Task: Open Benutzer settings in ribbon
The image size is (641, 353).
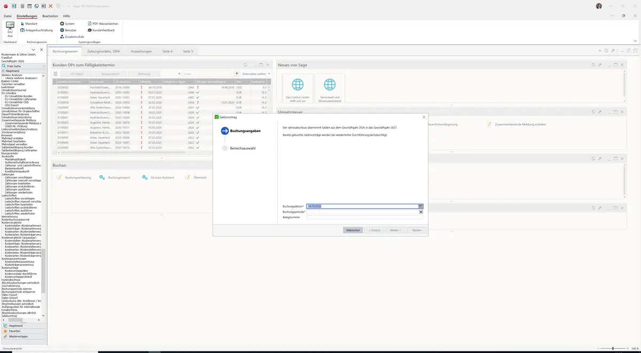Action: pyautogui.click(x=68, y=30)
